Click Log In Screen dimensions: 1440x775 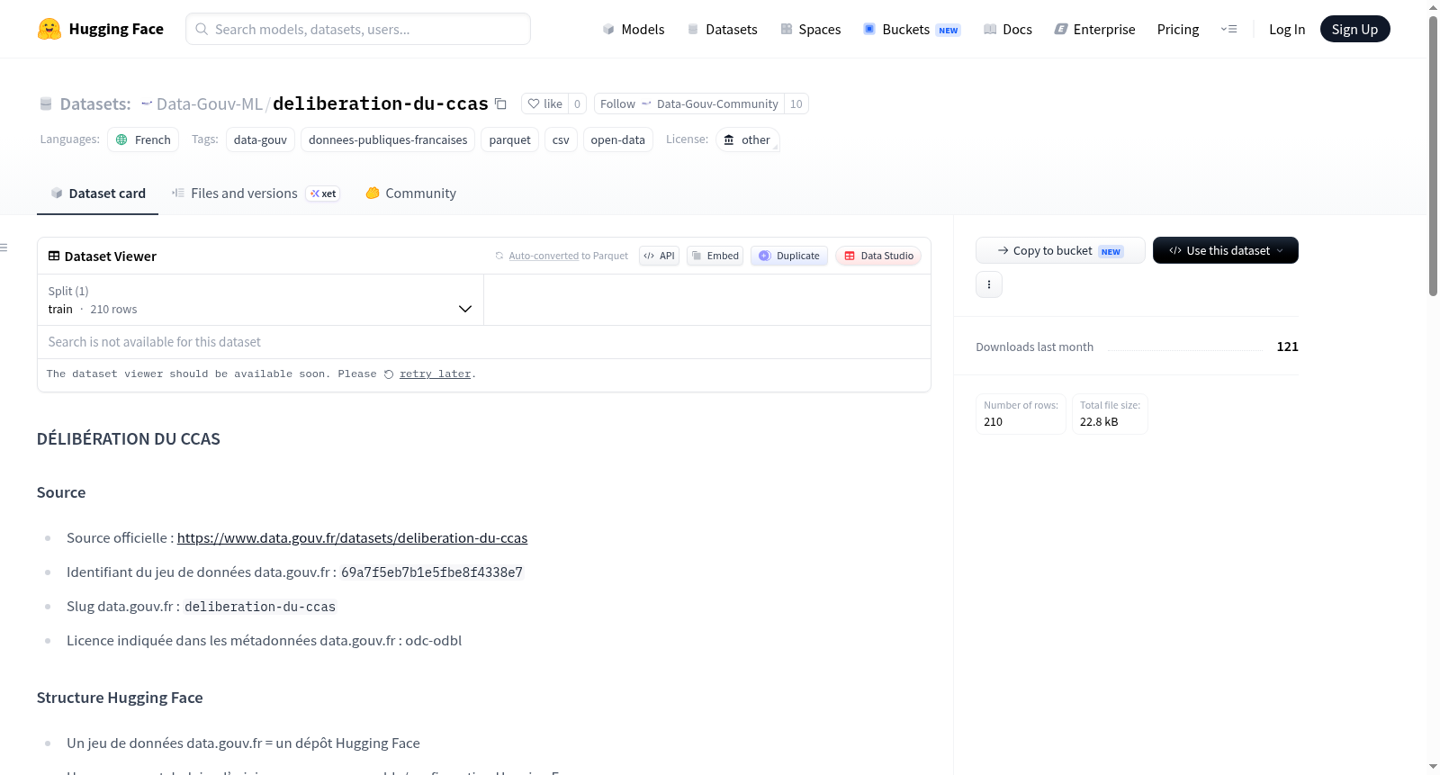1287,30
